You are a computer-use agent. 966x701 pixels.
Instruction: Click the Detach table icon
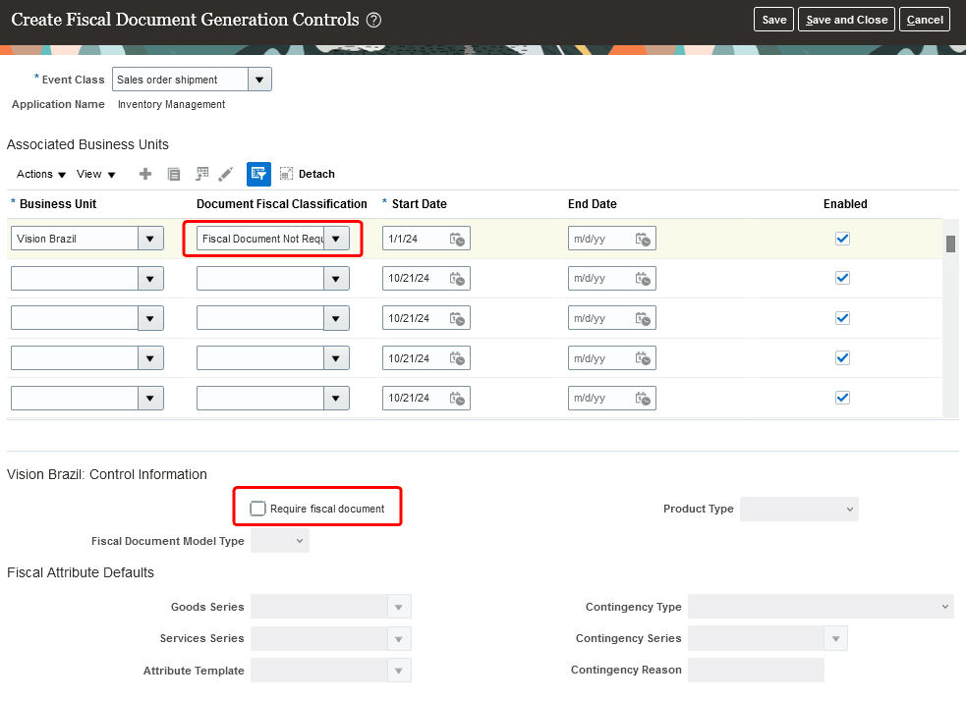click(x=286, y=174)
